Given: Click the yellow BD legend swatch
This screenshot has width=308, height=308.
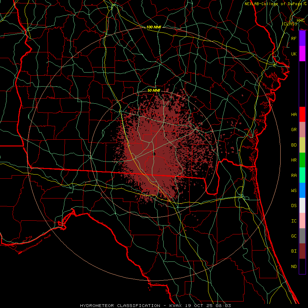Looking at the screenshot, I should pyautogui.click(x=302, y=145).
